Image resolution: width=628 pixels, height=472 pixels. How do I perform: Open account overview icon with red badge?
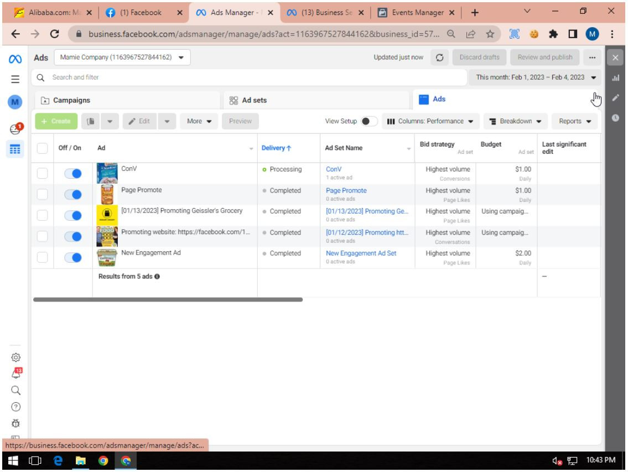click(x=16, y=128)
